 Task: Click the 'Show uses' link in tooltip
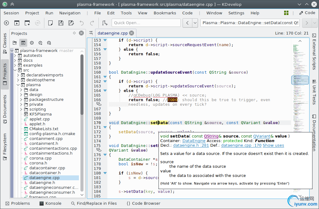pyautogui.click(x=273, y=145)
